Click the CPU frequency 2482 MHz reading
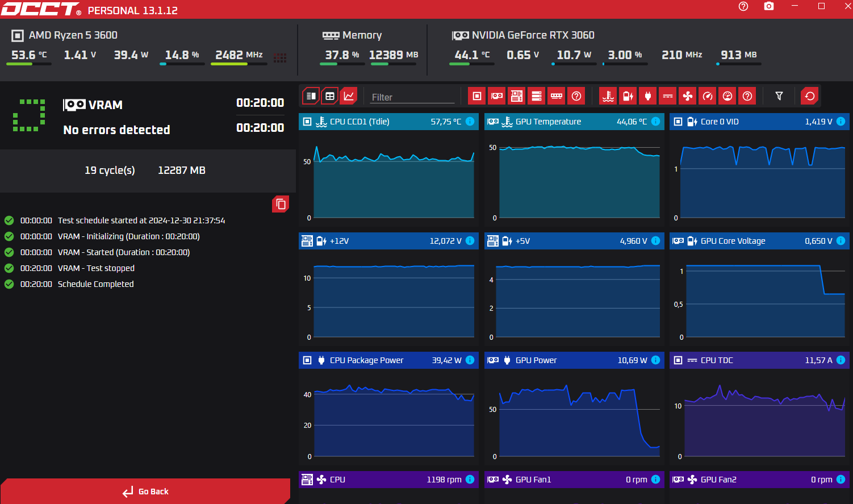 click(239, 55)
